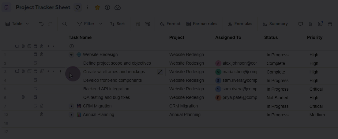Click the cloud saved status icon
Screen dimensions: 338x139
[x=118, y=8]
